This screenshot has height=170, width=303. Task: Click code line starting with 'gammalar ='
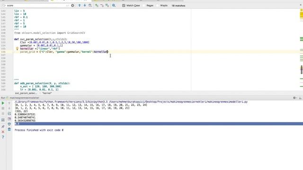tap(41, 45)
